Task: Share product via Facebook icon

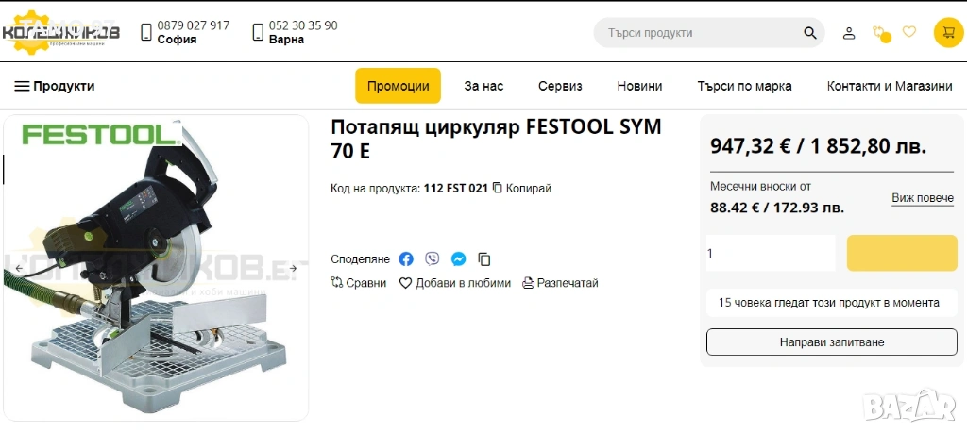Action: tap(406, 259)
